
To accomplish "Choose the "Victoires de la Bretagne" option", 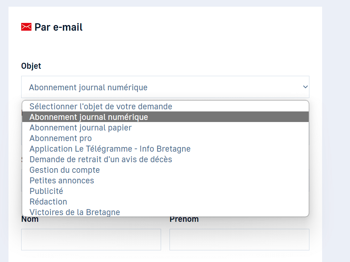I will [x=75, y=212].
